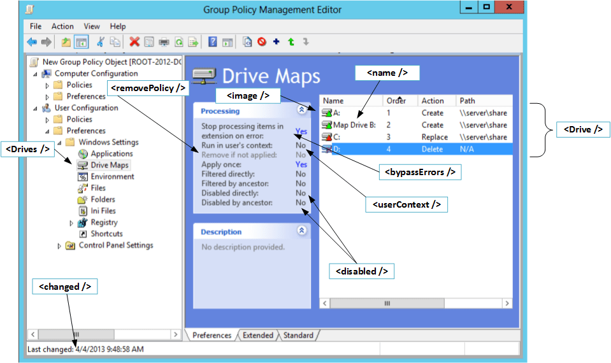Sort by the Path column header
611x363 pixels.
point(484,101)
